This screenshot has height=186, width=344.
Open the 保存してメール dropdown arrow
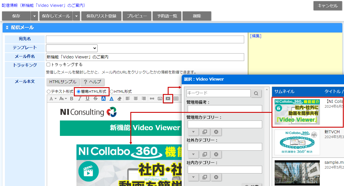pos(76,16)
